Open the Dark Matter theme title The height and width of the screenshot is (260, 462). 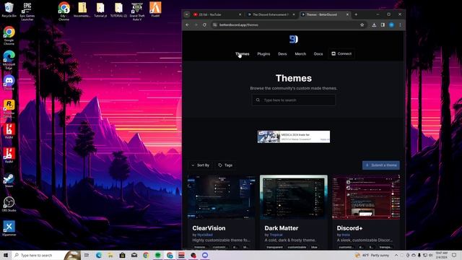tap(281, 228)
